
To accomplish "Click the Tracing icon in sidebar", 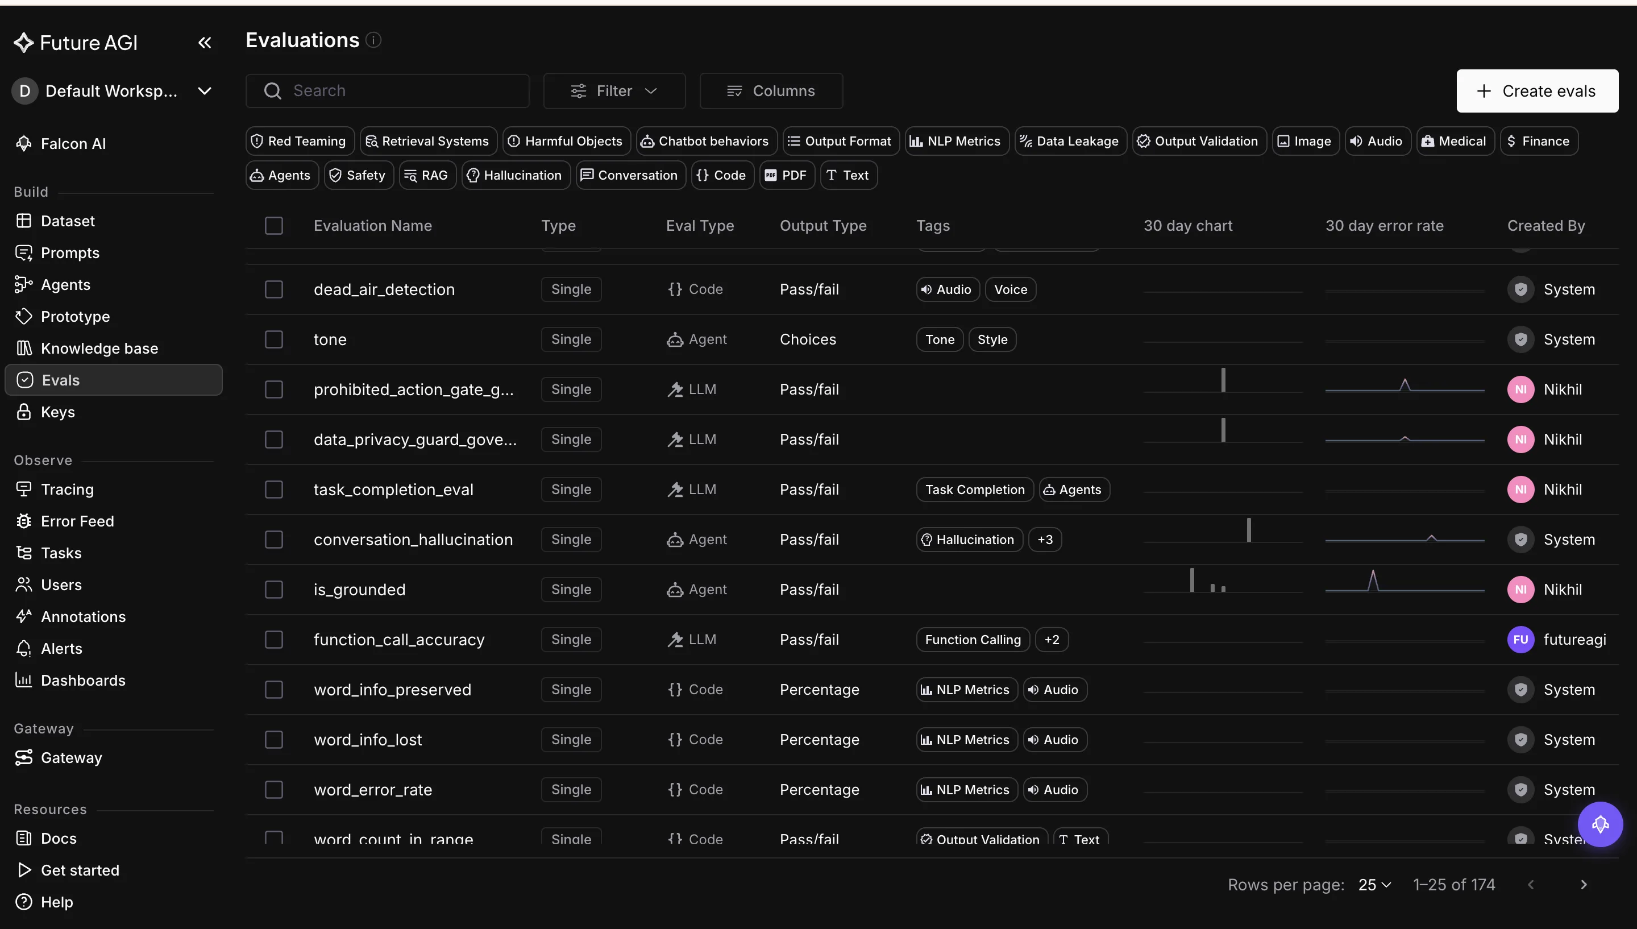I will (x=24, y=490).
